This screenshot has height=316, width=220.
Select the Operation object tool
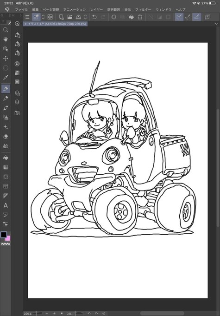[x=6, y=49]
